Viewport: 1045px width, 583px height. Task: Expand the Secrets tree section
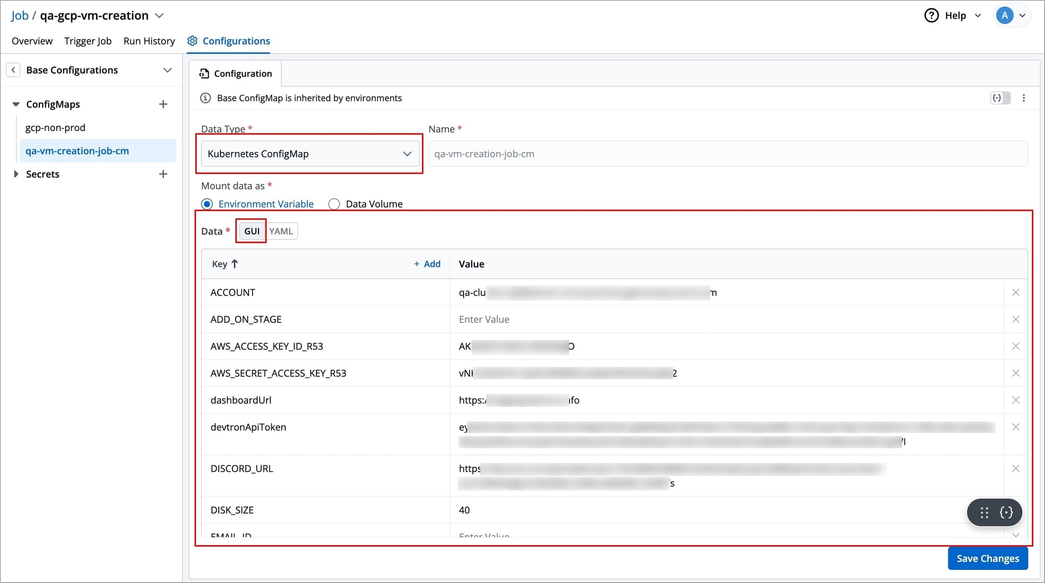(x=16, y=174)
